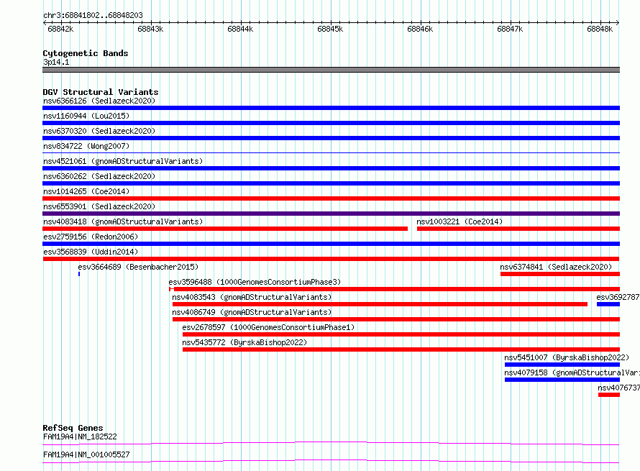Image resolution: width=640 pixels, height=471 pixels.
Task: Select nsv4083543 (gnomADStructuralVariants) label
Action: click(x=252, y=297)
